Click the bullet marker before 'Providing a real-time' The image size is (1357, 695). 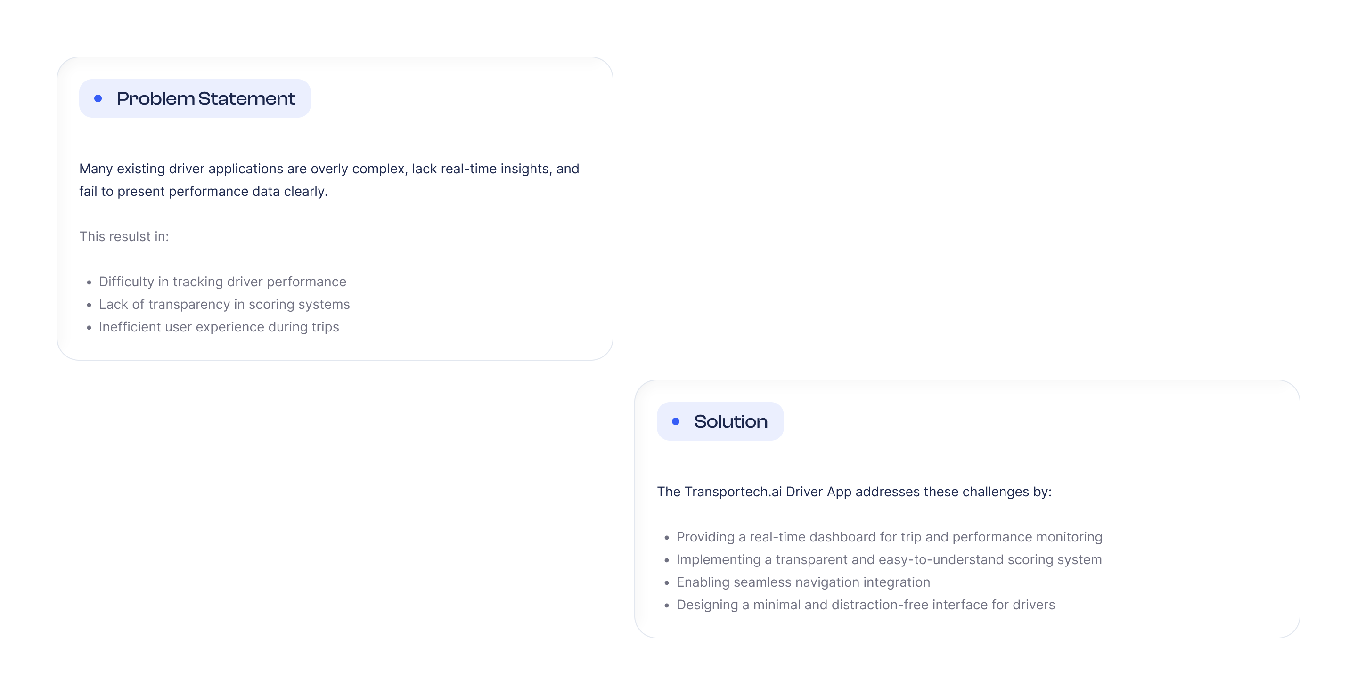pyautogui.click(x=667, y=538)
